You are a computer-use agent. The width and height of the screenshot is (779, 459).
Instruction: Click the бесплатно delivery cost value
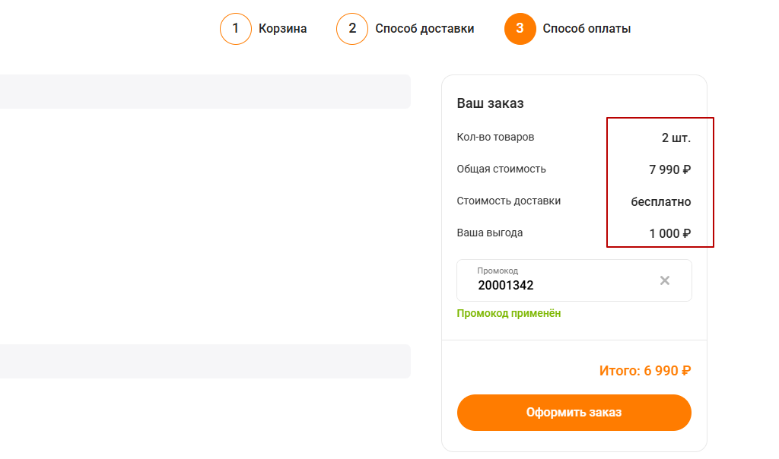(x=660, y=202)
